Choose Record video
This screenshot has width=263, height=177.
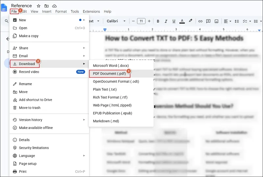coord(49,72)
